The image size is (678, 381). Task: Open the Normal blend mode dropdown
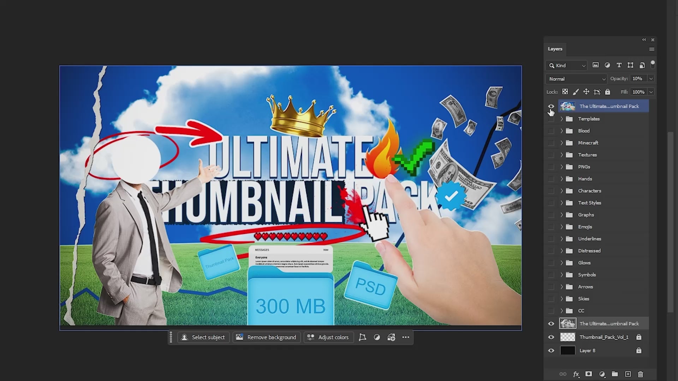pos(576,79)
